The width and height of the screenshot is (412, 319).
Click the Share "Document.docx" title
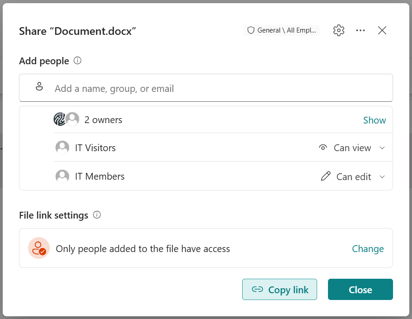point(78,31)
